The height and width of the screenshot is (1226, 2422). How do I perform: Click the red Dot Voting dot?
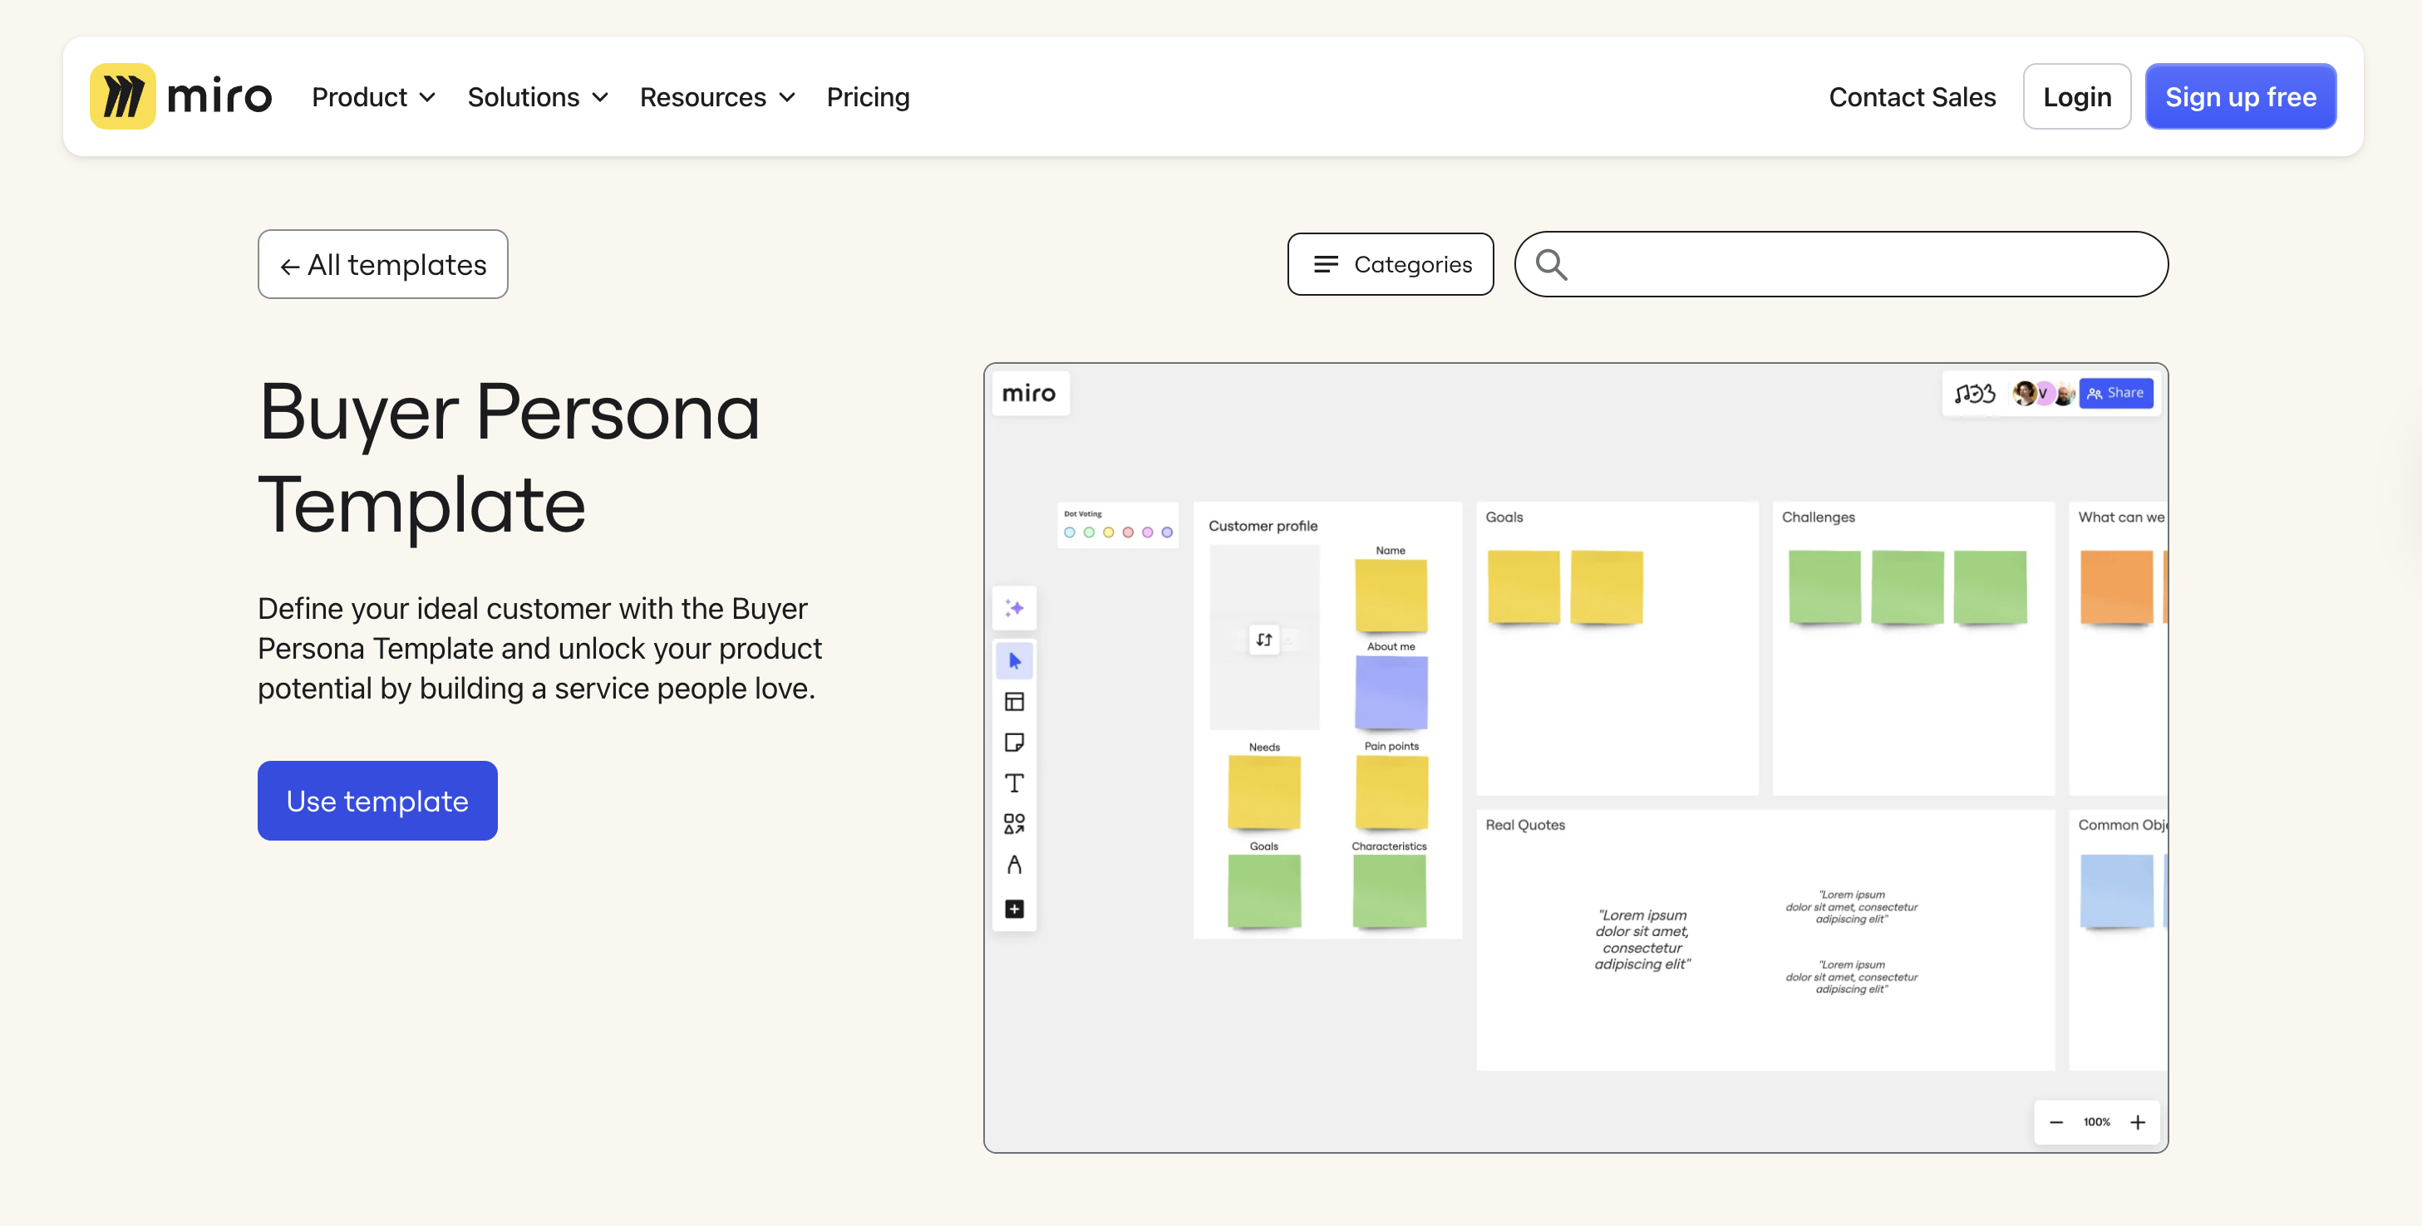(1128, 532)
